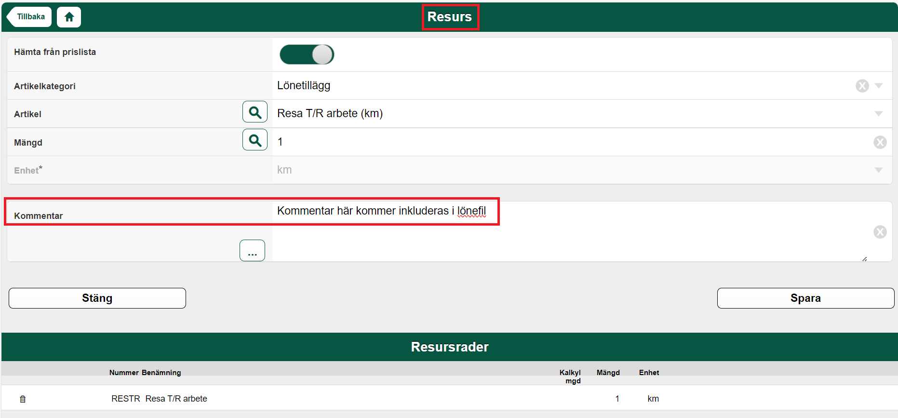
Task: Open the Mängd search magnifier
Action: pos(255,140)
